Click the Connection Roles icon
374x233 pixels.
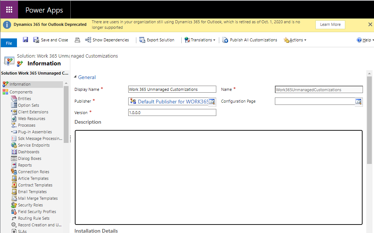pos(14,172)
